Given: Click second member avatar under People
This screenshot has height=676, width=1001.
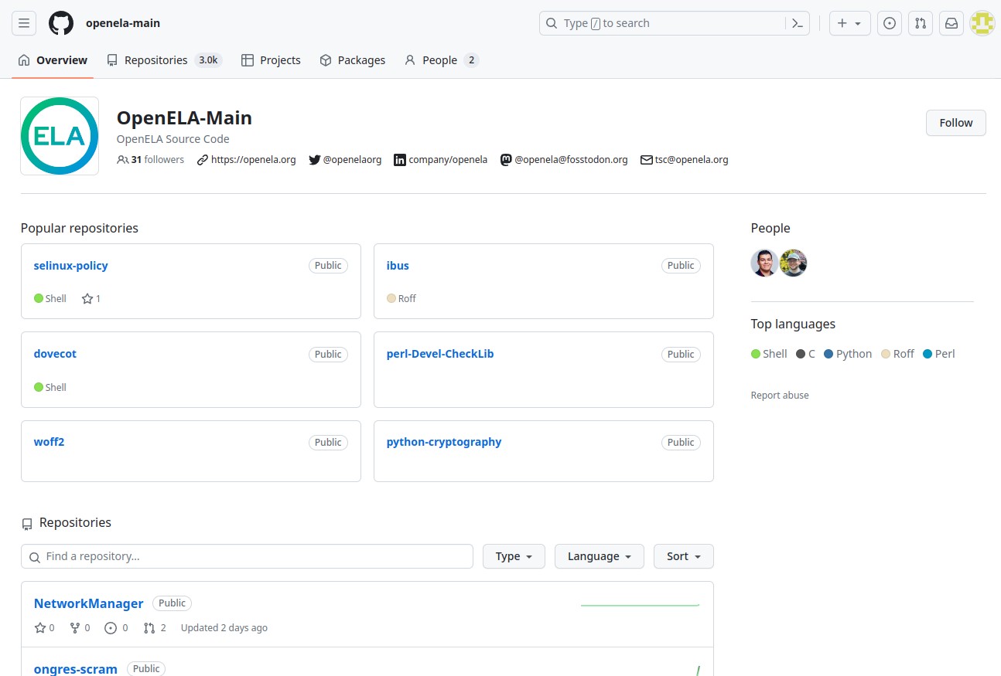Looking at the screenshot, I should pyautogui.click(x=794, y=263).
